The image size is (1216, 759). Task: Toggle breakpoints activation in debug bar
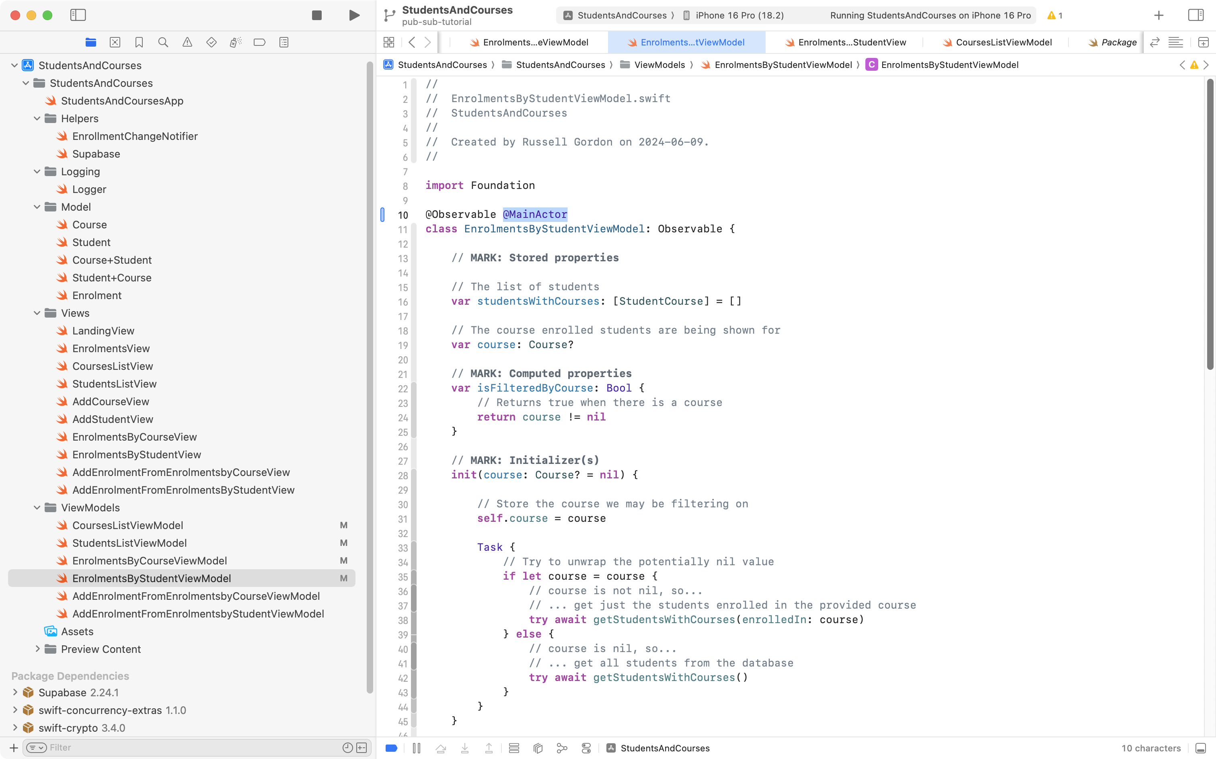392,748
